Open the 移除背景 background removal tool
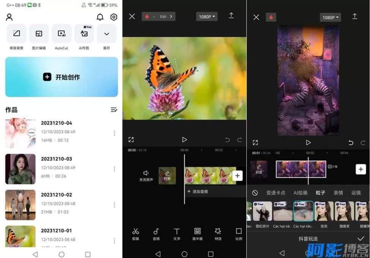Screen dimensions: 370x258 [16, 34]
